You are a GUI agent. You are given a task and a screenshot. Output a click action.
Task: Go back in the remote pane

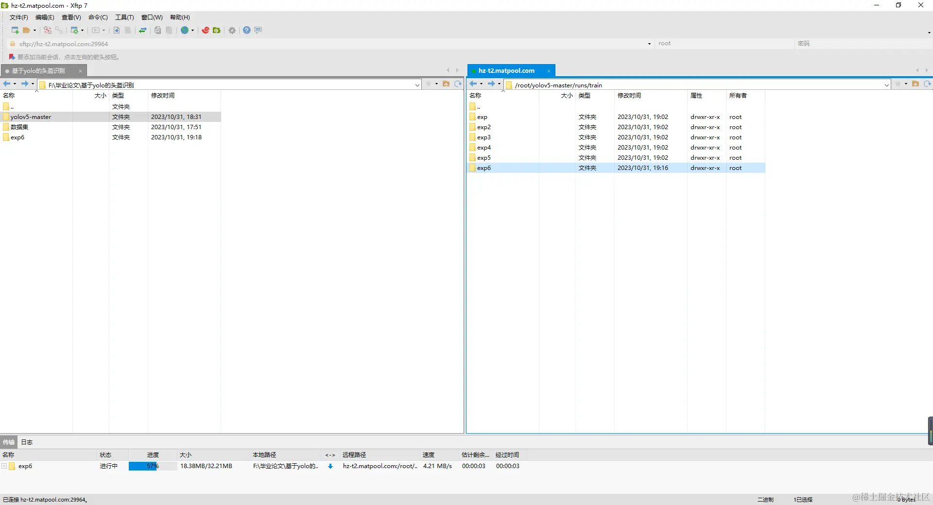tap(473, 84)
